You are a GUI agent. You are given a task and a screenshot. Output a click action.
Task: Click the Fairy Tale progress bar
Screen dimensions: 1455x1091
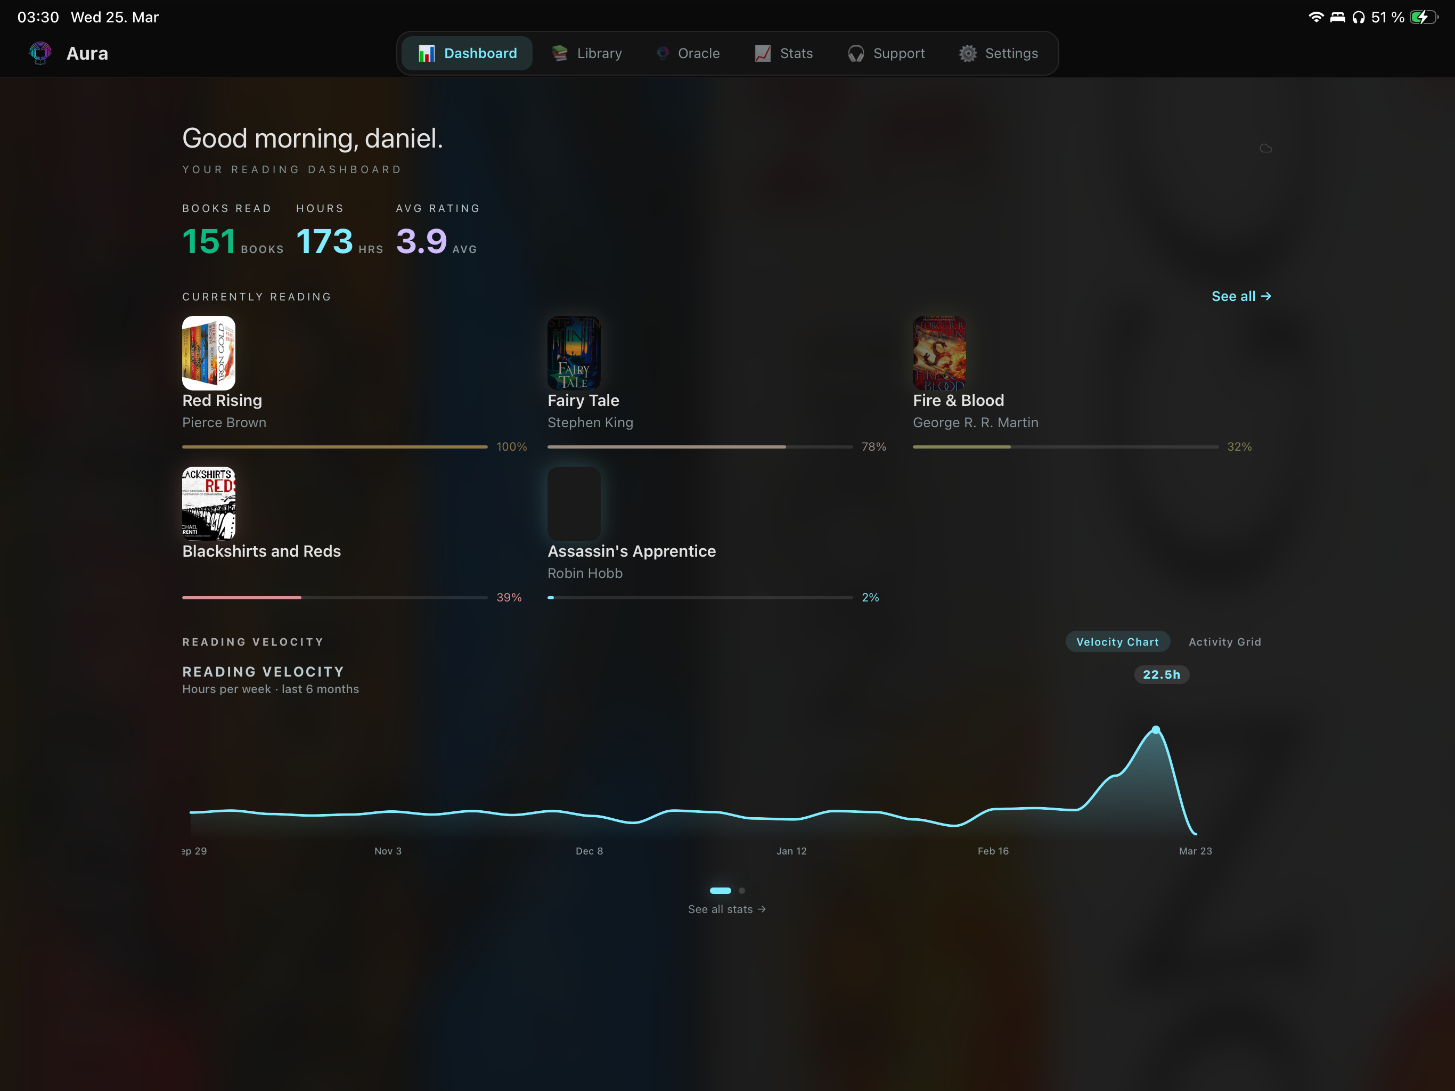tap(700, 447)
